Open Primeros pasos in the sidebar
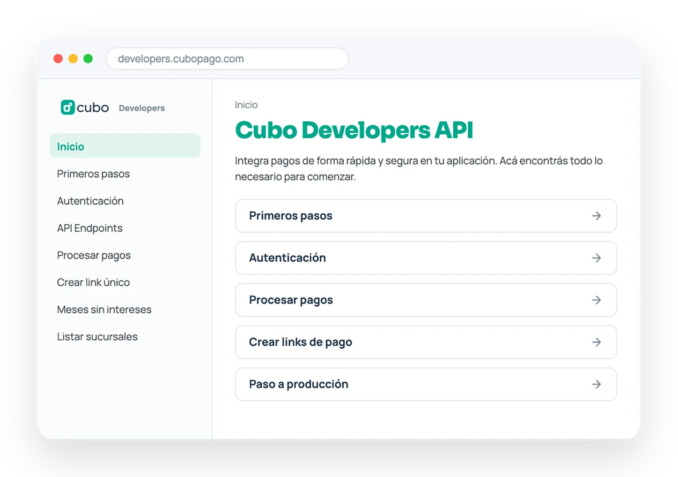This screenshot has height=477, width=678. coord(93,173)
